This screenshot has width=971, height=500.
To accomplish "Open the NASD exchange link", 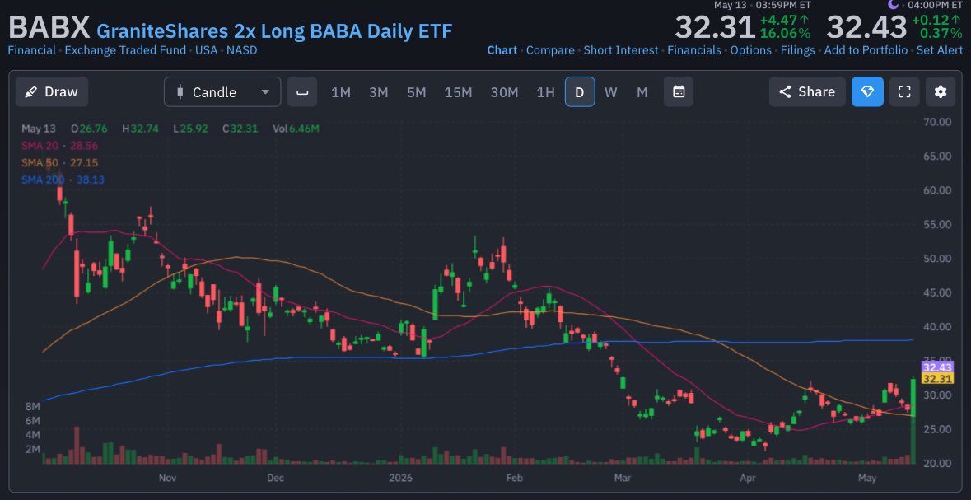I will coord(241,50).
